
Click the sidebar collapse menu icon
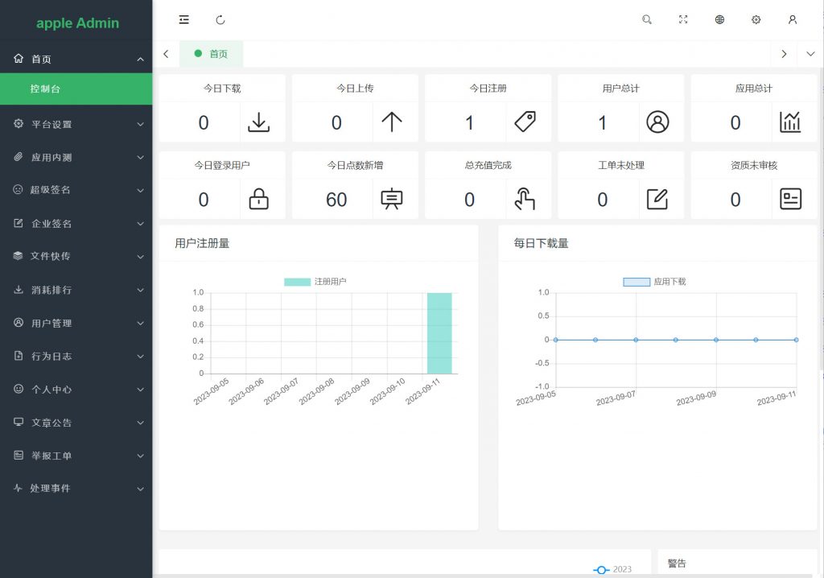click(184, 19)
